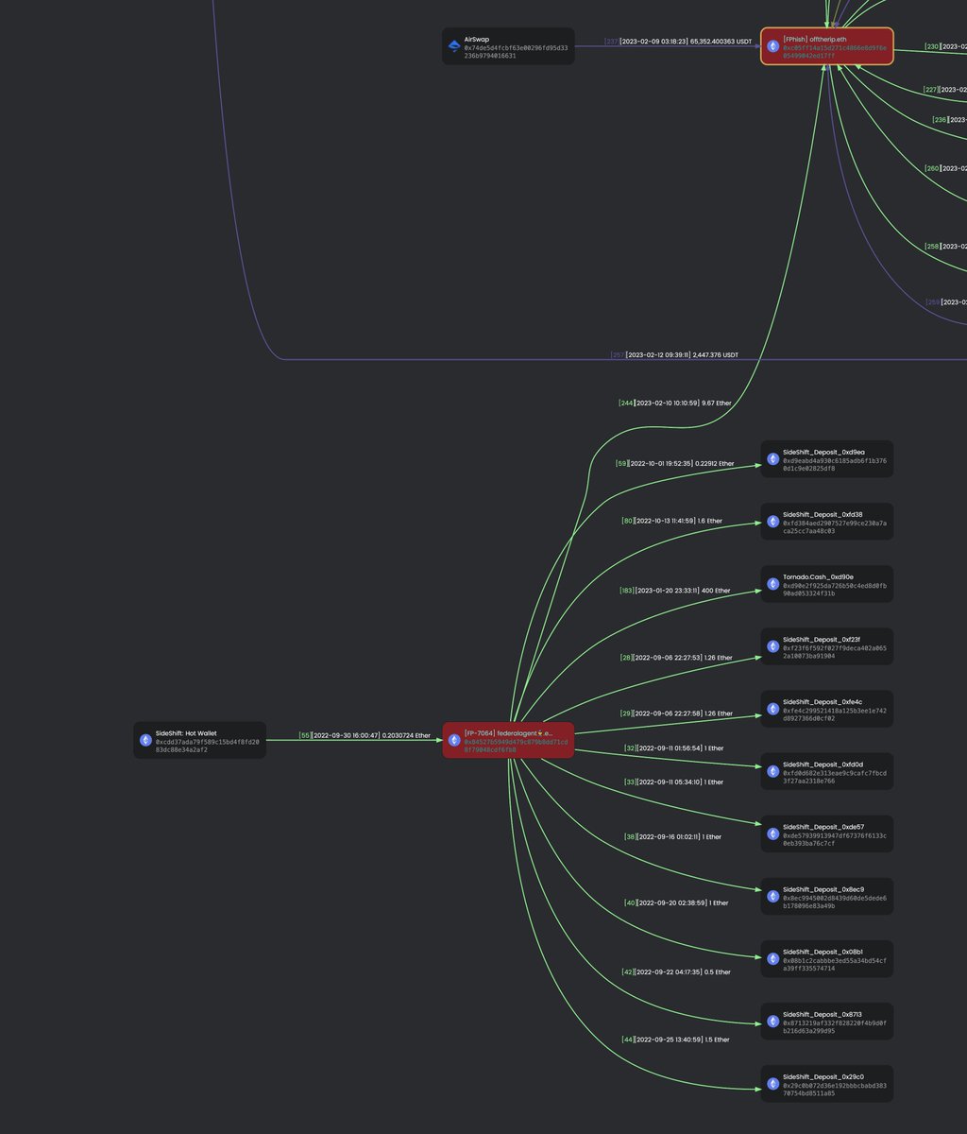Image resolution: width=967 pixels, height=1134 pixels.
Task: Click edge label [183] 400 Ether
Action: click(674, 591)
